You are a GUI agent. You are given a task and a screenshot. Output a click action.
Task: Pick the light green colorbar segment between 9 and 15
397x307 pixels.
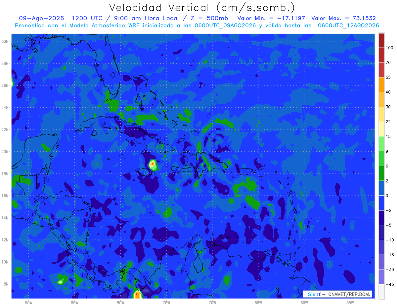(x=381, y=144)
